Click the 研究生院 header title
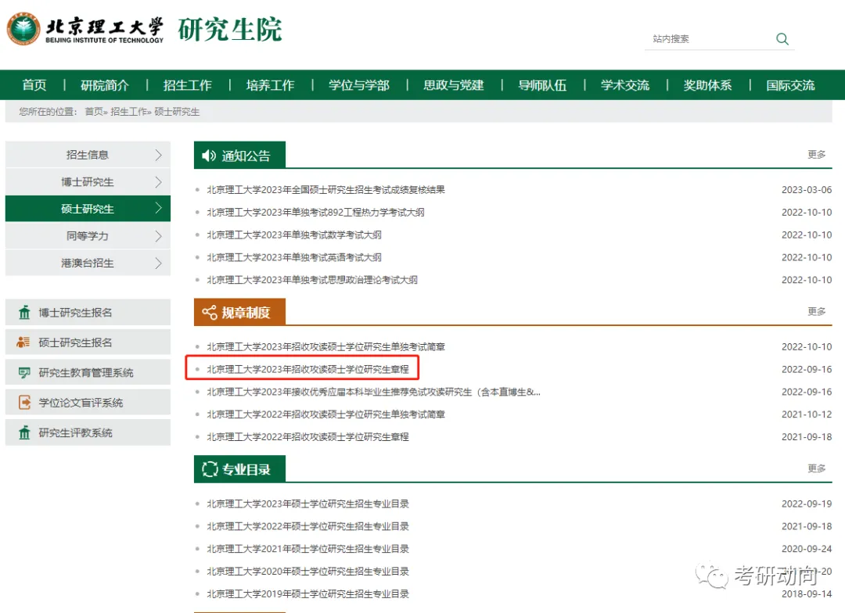Viewport: 845px width, 613px height. point(230,29)
